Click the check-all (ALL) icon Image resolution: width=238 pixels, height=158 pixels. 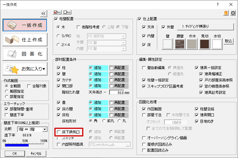57,12
